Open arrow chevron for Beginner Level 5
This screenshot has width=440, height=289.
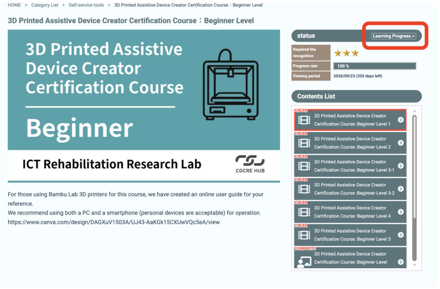point(400,235)
